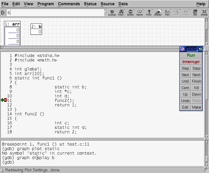The height and width of the screenshot is (173, 209).
Task: Click the Watch toolbar icon
Action: [x=140, y=13]
